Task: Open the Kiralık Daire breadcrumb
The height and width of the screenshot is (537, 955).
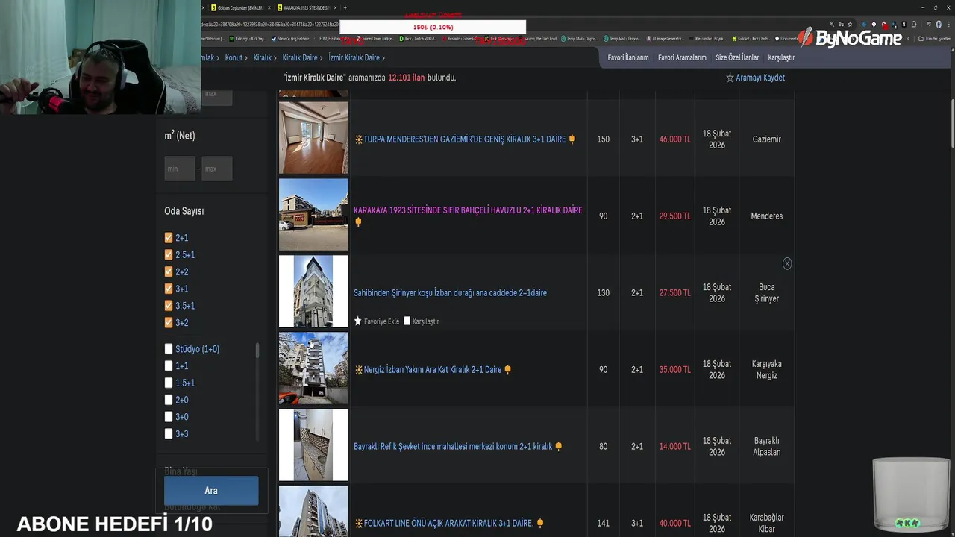Action: (x=300, y=57)
